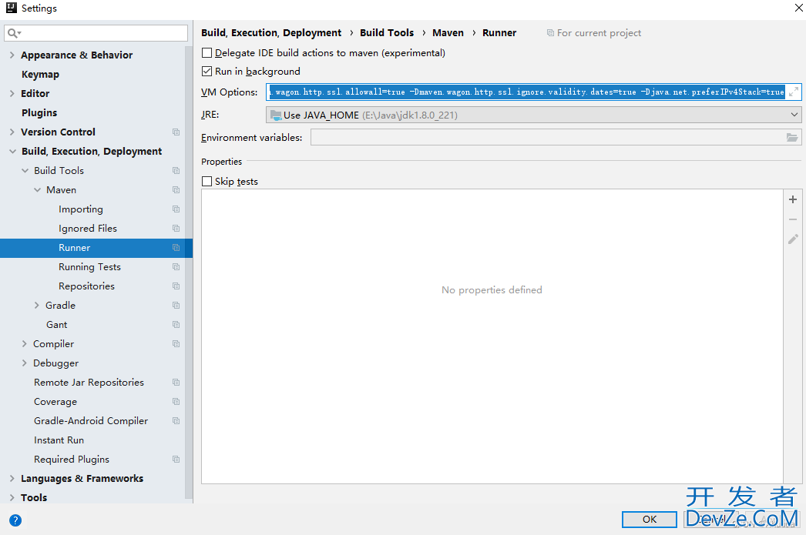Screen dimensions: 806x535
Task: Expand the Tools section arrow
Action: (12, 497)
